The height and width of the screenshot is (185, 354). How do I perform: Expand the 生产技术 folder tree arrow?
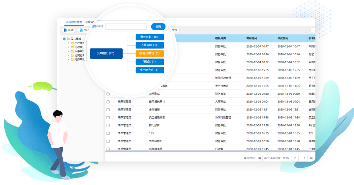(68, 43)
